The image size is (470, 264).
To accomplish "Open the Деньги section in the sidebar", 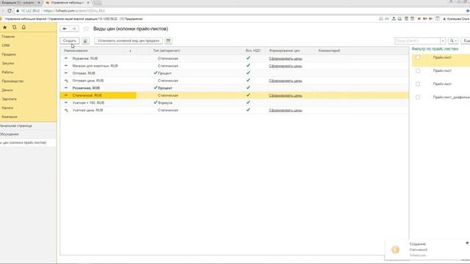I will 7,90.
